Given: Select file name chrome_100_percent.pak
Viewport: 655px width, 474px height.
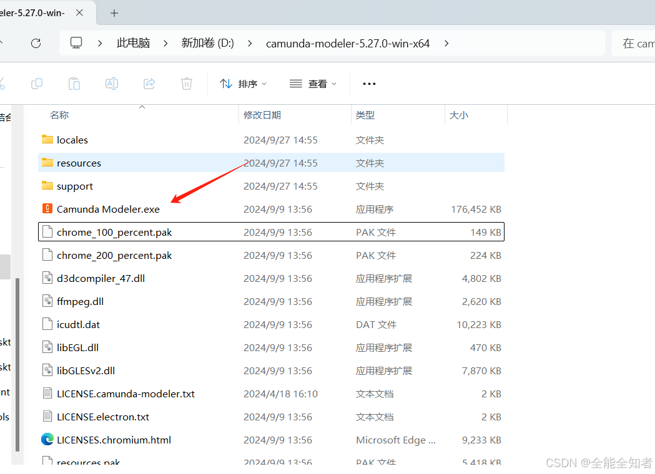Looking at the screenshot, I should 114,233.
